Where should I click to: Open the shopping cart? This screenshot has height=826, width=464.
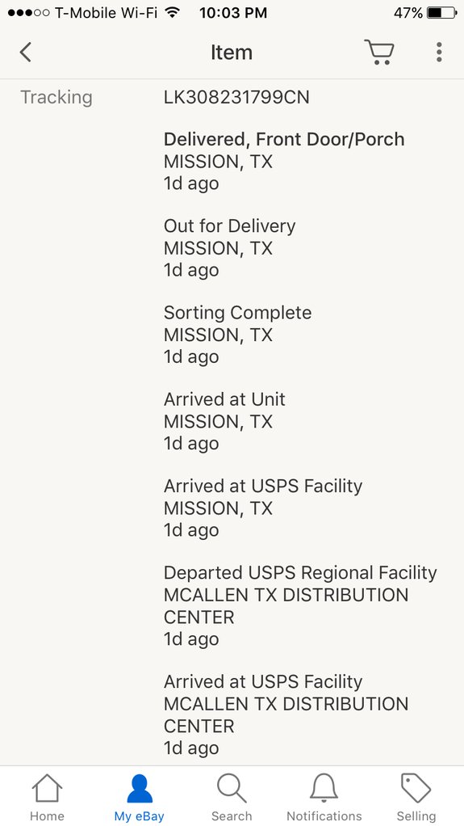378,53
